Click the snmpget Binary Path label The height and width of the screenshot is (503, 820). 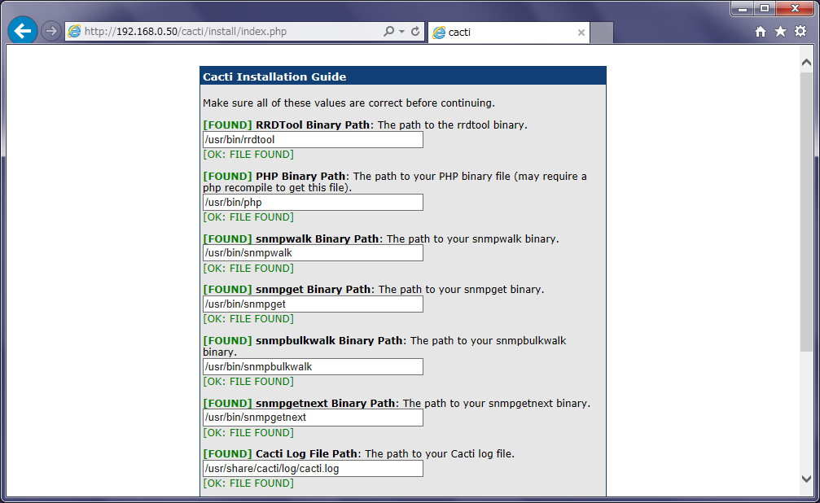[314, 289]
